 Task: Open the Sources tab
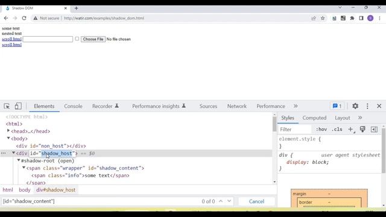tap(208, 106)
